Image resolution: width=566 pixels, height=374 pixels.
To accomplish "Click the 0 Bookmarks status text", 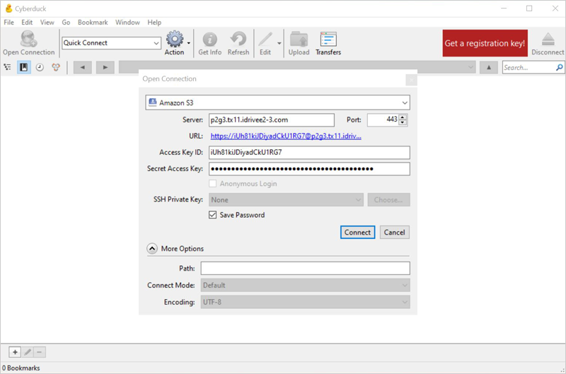I will pos(21,368).
